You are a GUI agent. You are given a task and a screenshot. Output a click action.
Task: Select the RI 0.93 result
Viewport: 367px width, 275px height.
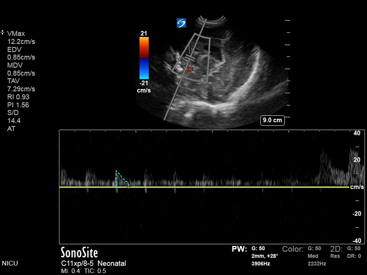(x=18, y=97)
